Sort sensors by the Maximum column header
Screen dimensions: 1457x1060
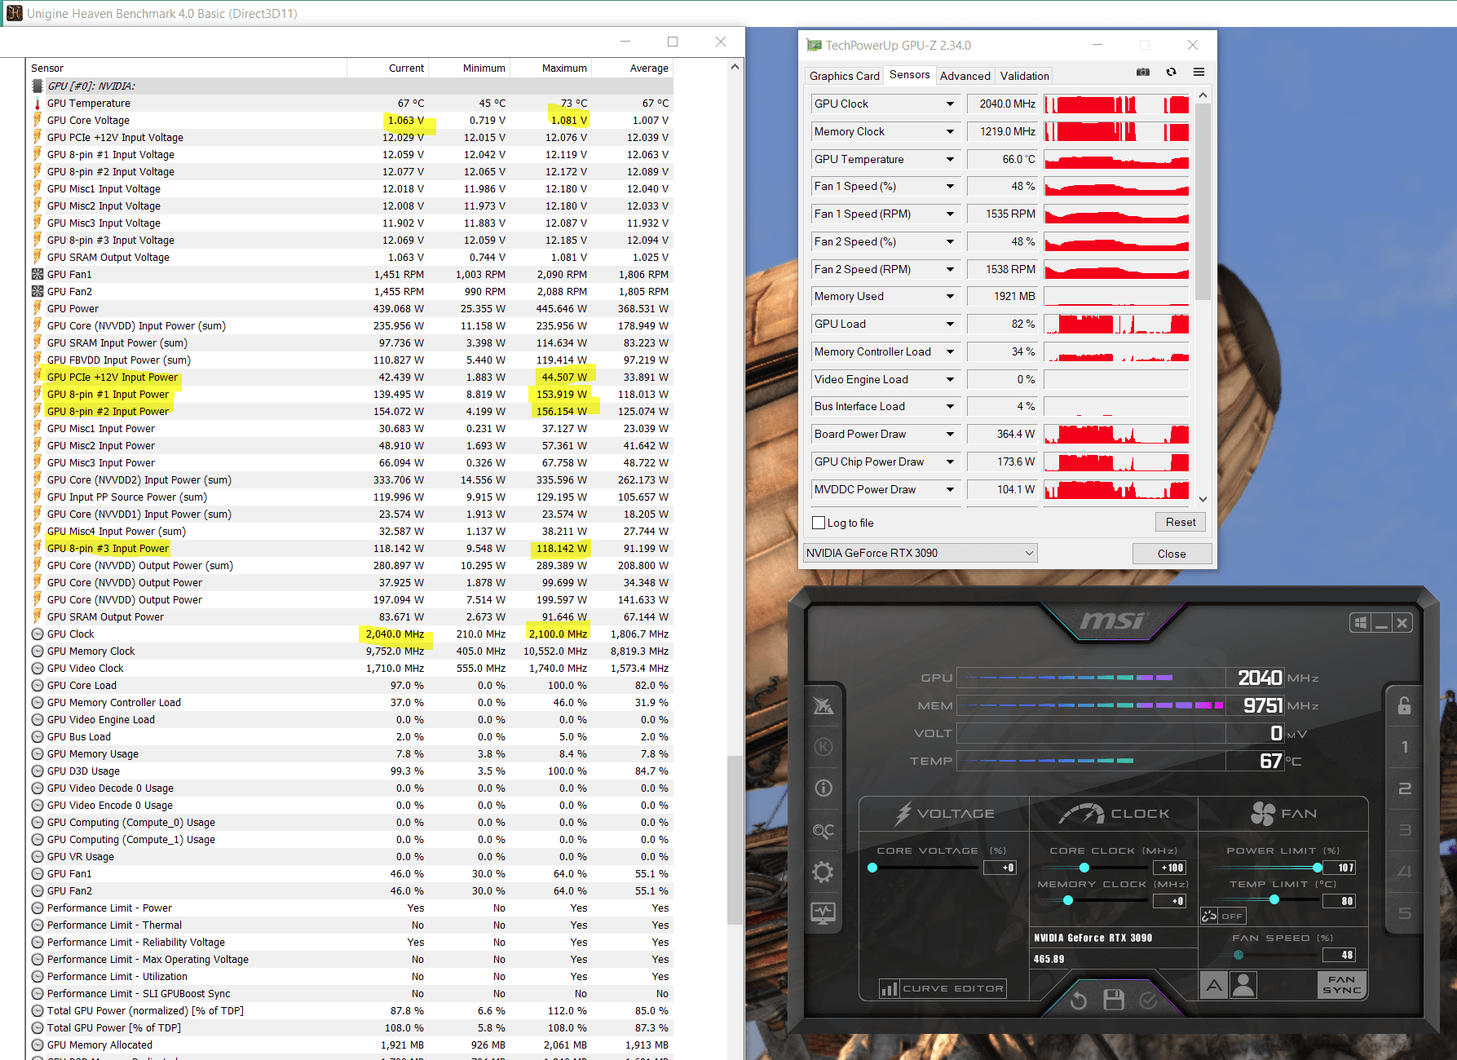551,68
